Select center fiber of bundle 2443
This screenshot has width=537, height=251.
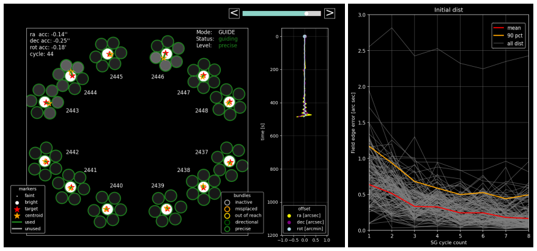coord(45,102)
